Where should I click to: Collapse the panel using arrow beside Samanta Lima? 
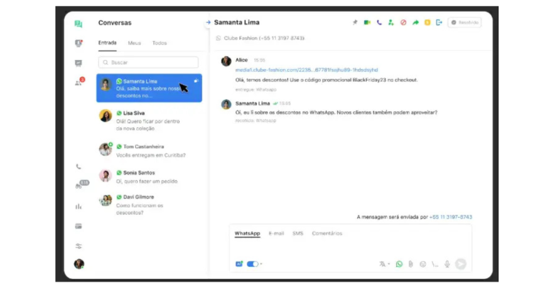[x=208, y=23]
